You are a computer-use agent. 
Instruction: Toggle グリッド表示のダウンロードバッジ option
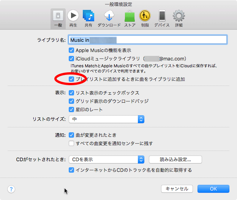[x=71, y=101]
